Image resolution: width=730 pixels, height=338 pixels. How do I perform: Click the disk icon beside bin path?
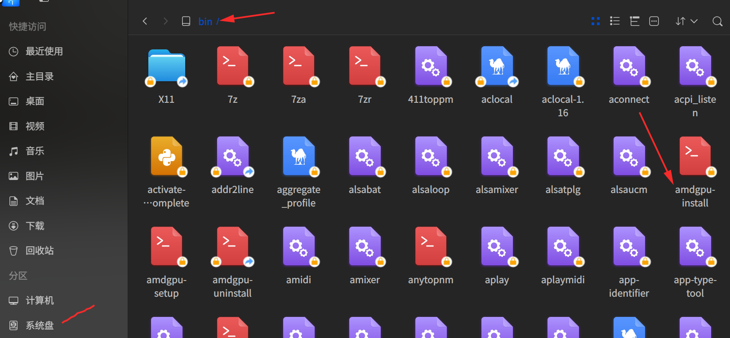tap(186, 21)
